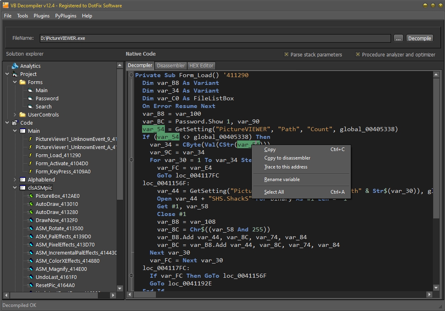Viewport: 445px width, 311px height.
Task: Collapse the Project tree node
Action: pos(7,74)
